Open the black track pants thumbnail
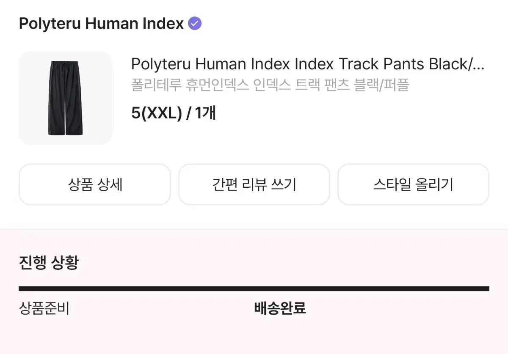This screenshot has height=354, width=508. click(x=65, y=98)
